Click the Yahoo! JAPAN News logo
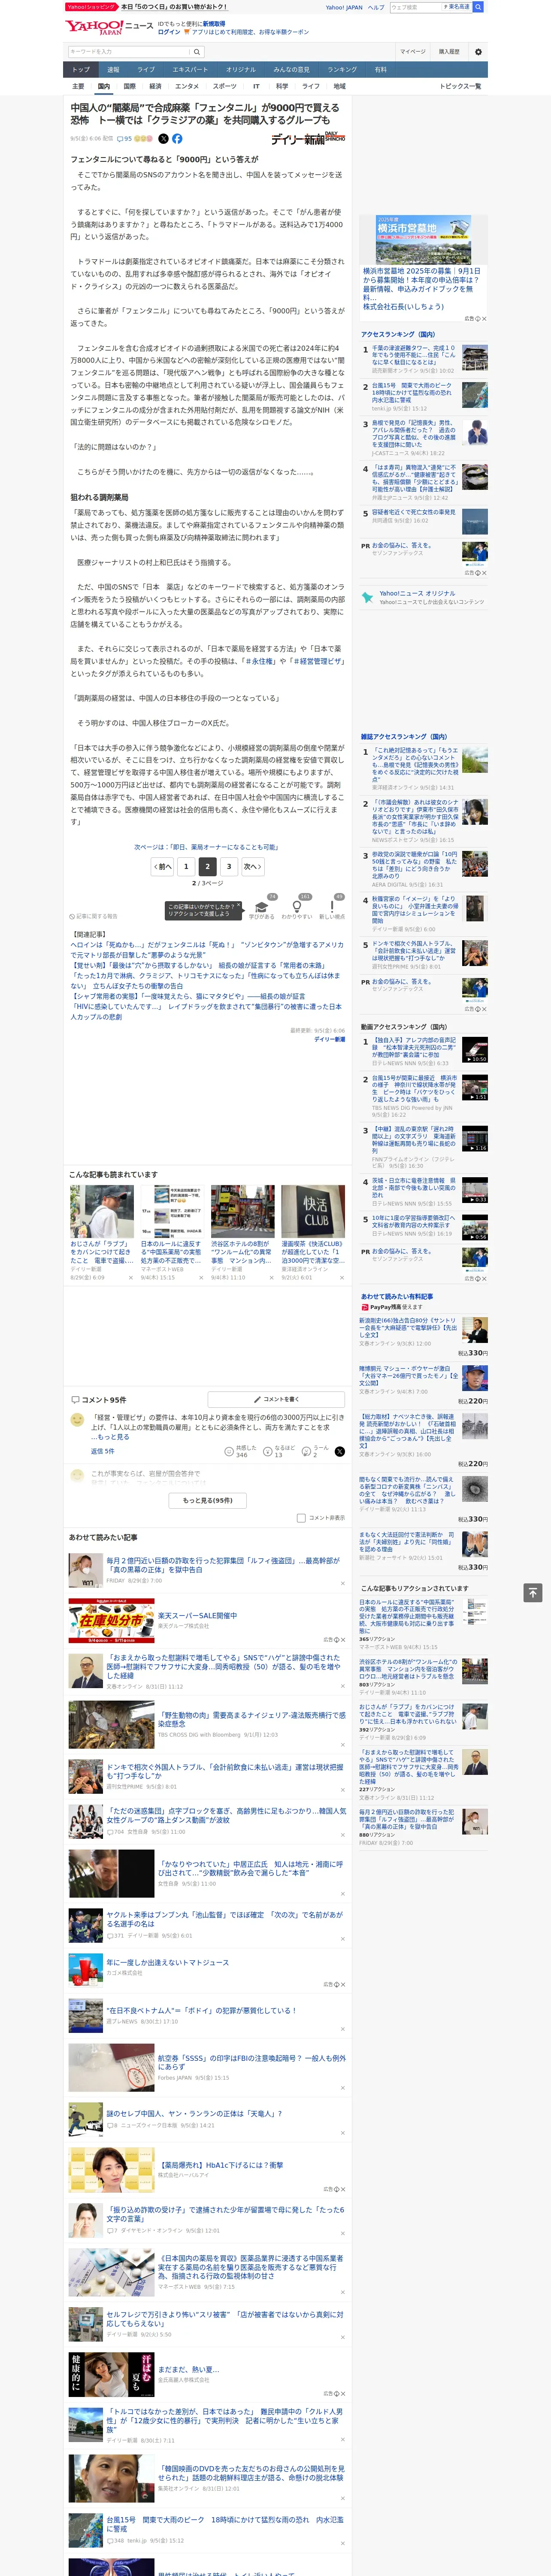This screenshot has width=551, height=2576. pos(109,27)
